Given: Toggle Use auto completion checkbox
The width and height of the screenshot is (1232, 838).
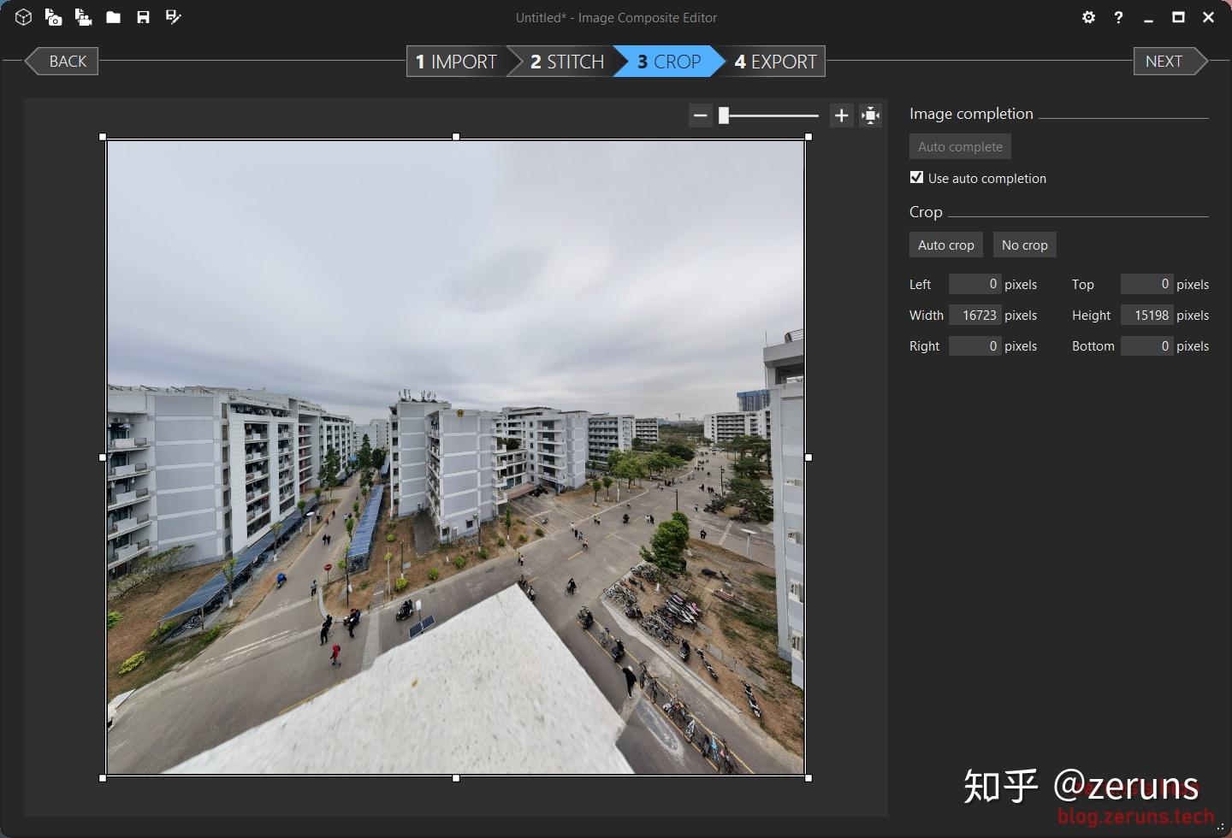Looking at the screenshot, I should (x=916, y=177).
